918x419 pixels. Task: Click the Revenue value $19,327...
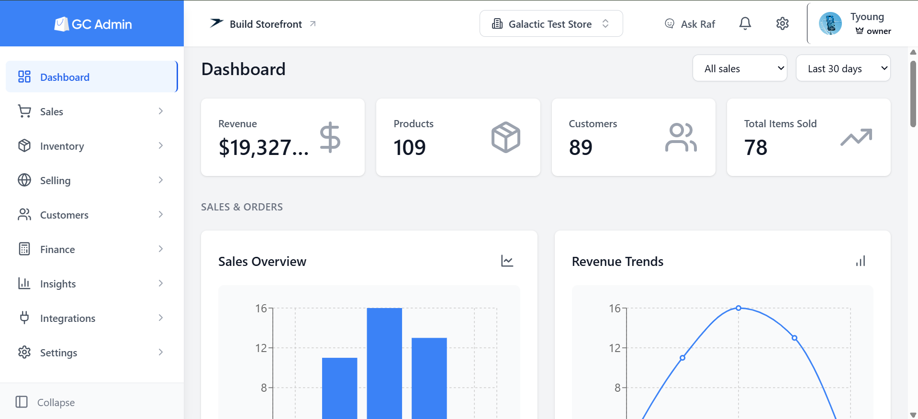[264, 147]
